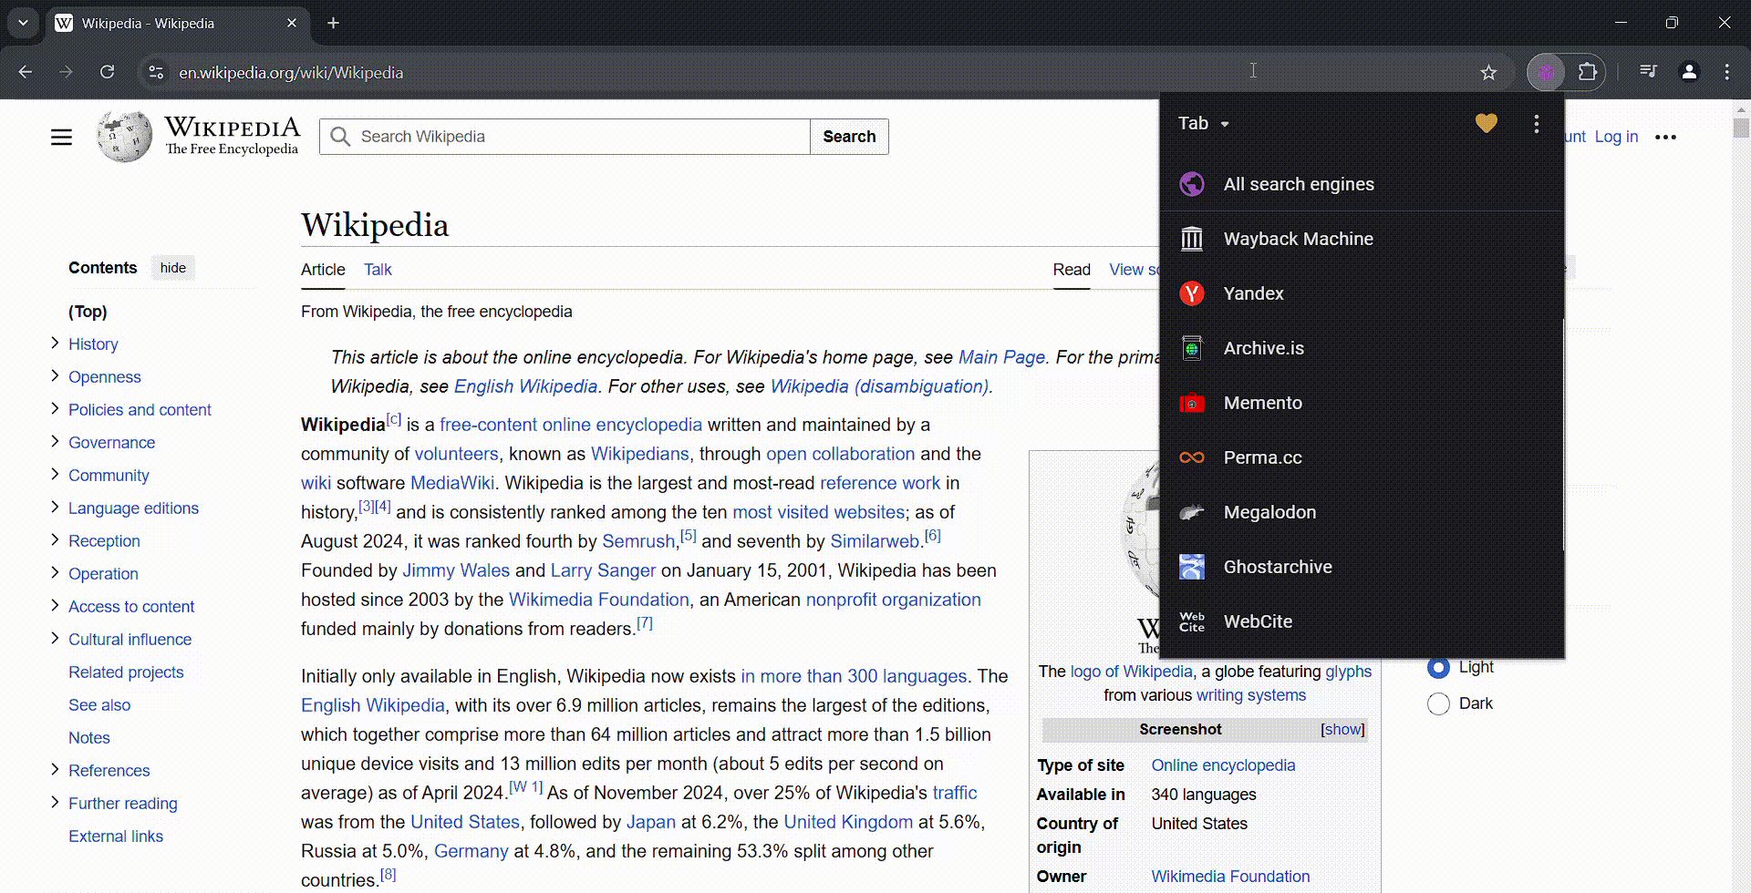This screenshot has height=893, width=1751.
Task: Hide the Contents sidebar
Action: click(x=172, y=268)
